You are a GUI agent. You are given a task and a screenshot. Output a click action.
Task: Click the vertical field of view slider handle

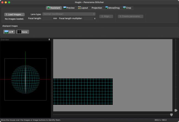tap(176, 110)
